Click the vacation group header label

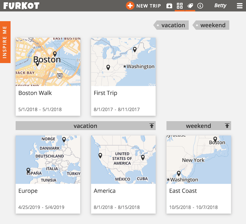85,126
